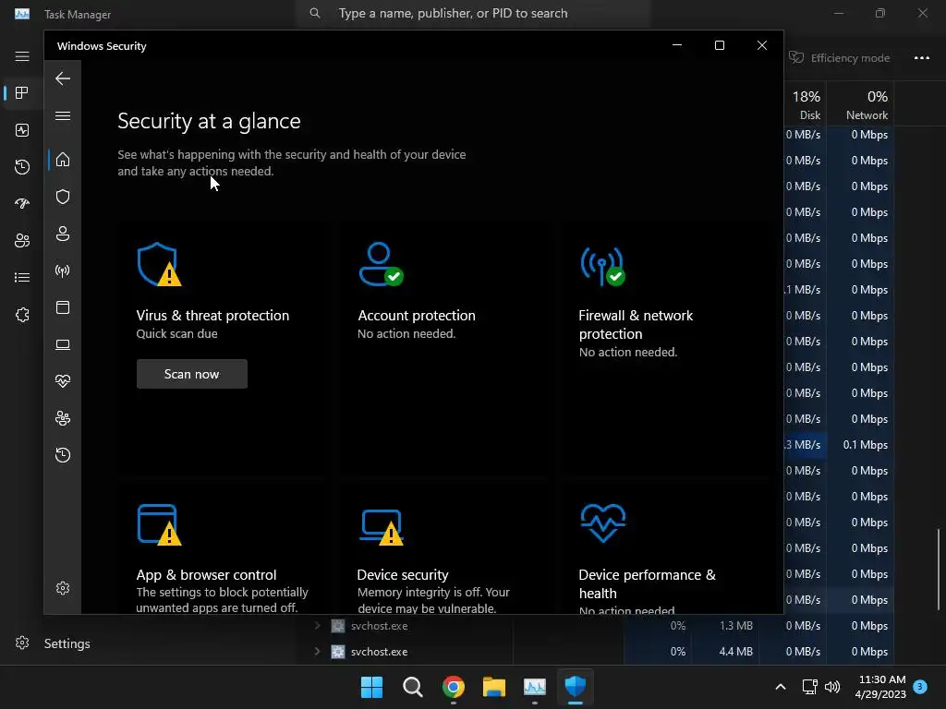The image size is (946, 709).
Task: Select Task Manager Services puzzle icon
Action: click(22, 315)
